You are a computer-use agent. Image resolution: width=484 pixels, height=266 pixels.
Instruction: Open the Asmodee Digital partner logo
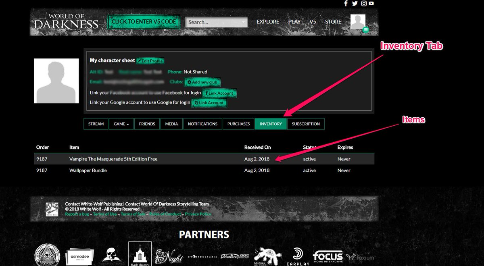79,256
